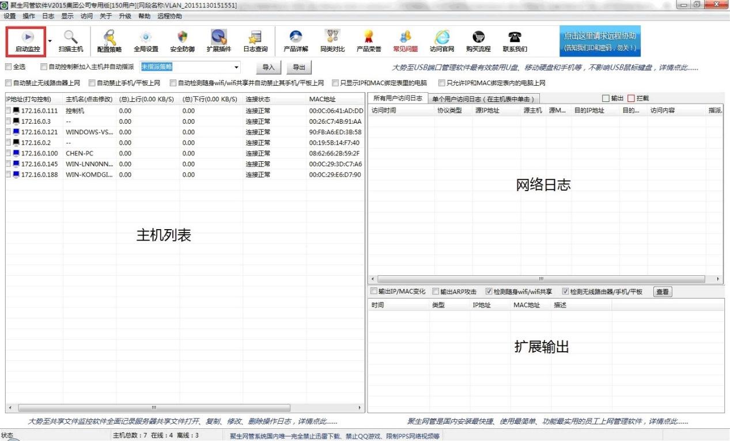Viewport: 730px width, 441px height.
Task: Click the 启动监控 start monitoring icon
Action: (27, 37)
